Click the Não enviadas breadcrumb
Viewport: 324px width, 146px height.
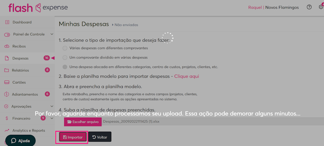[126, 25]
